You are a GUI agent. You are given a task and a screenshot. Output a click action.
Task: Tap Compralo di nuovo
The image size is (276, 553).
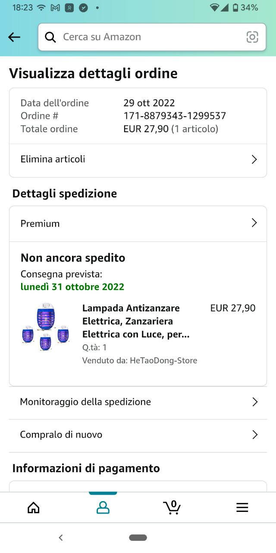click(61, 435)
